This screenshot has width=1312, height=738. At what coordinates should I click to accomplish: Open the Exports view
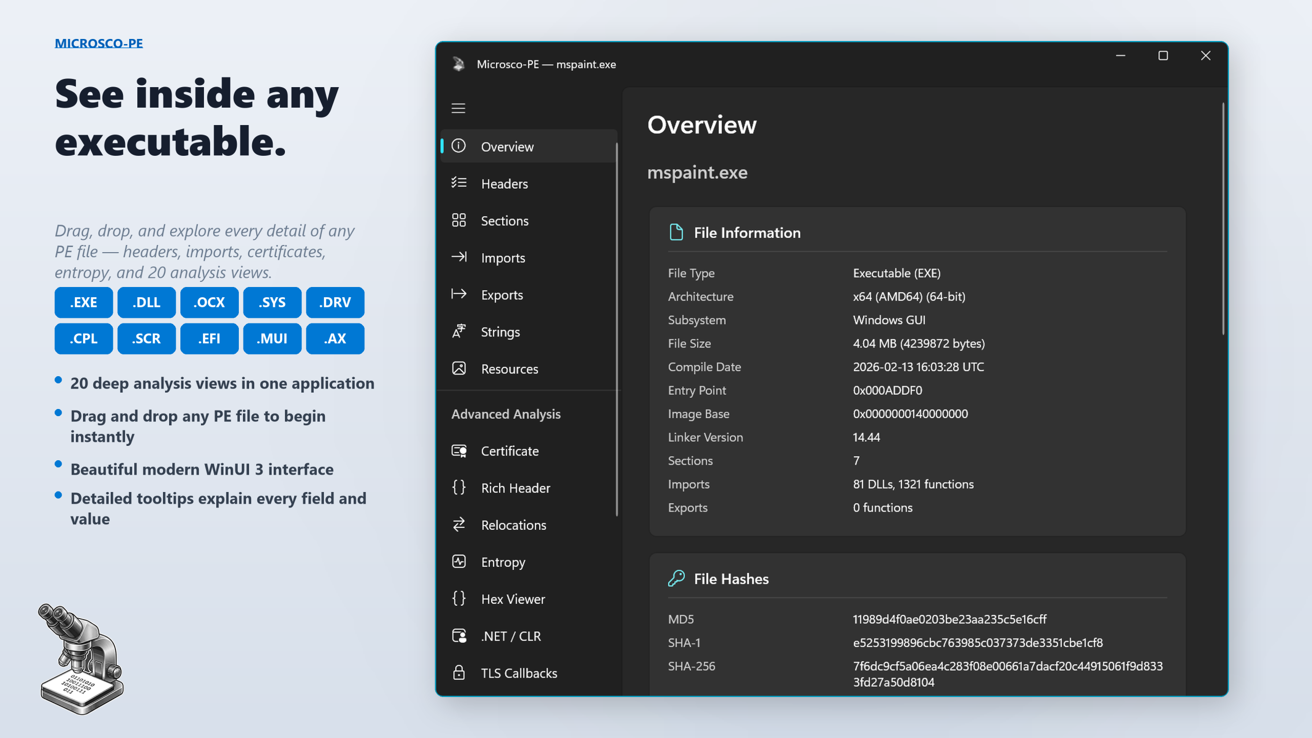(502, 295)
